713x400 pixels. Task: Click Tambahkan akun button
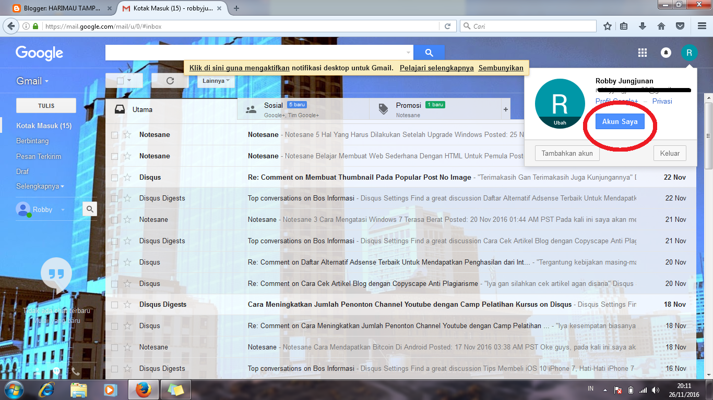[567, 154]
